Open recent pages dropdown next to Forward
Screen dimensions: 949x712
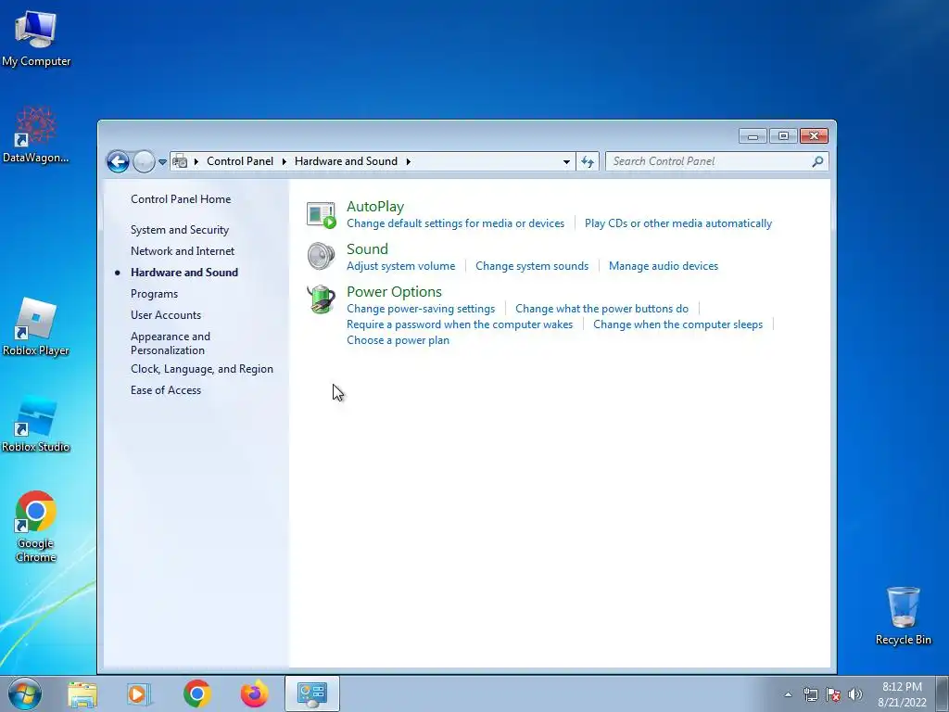coord(162,161)
